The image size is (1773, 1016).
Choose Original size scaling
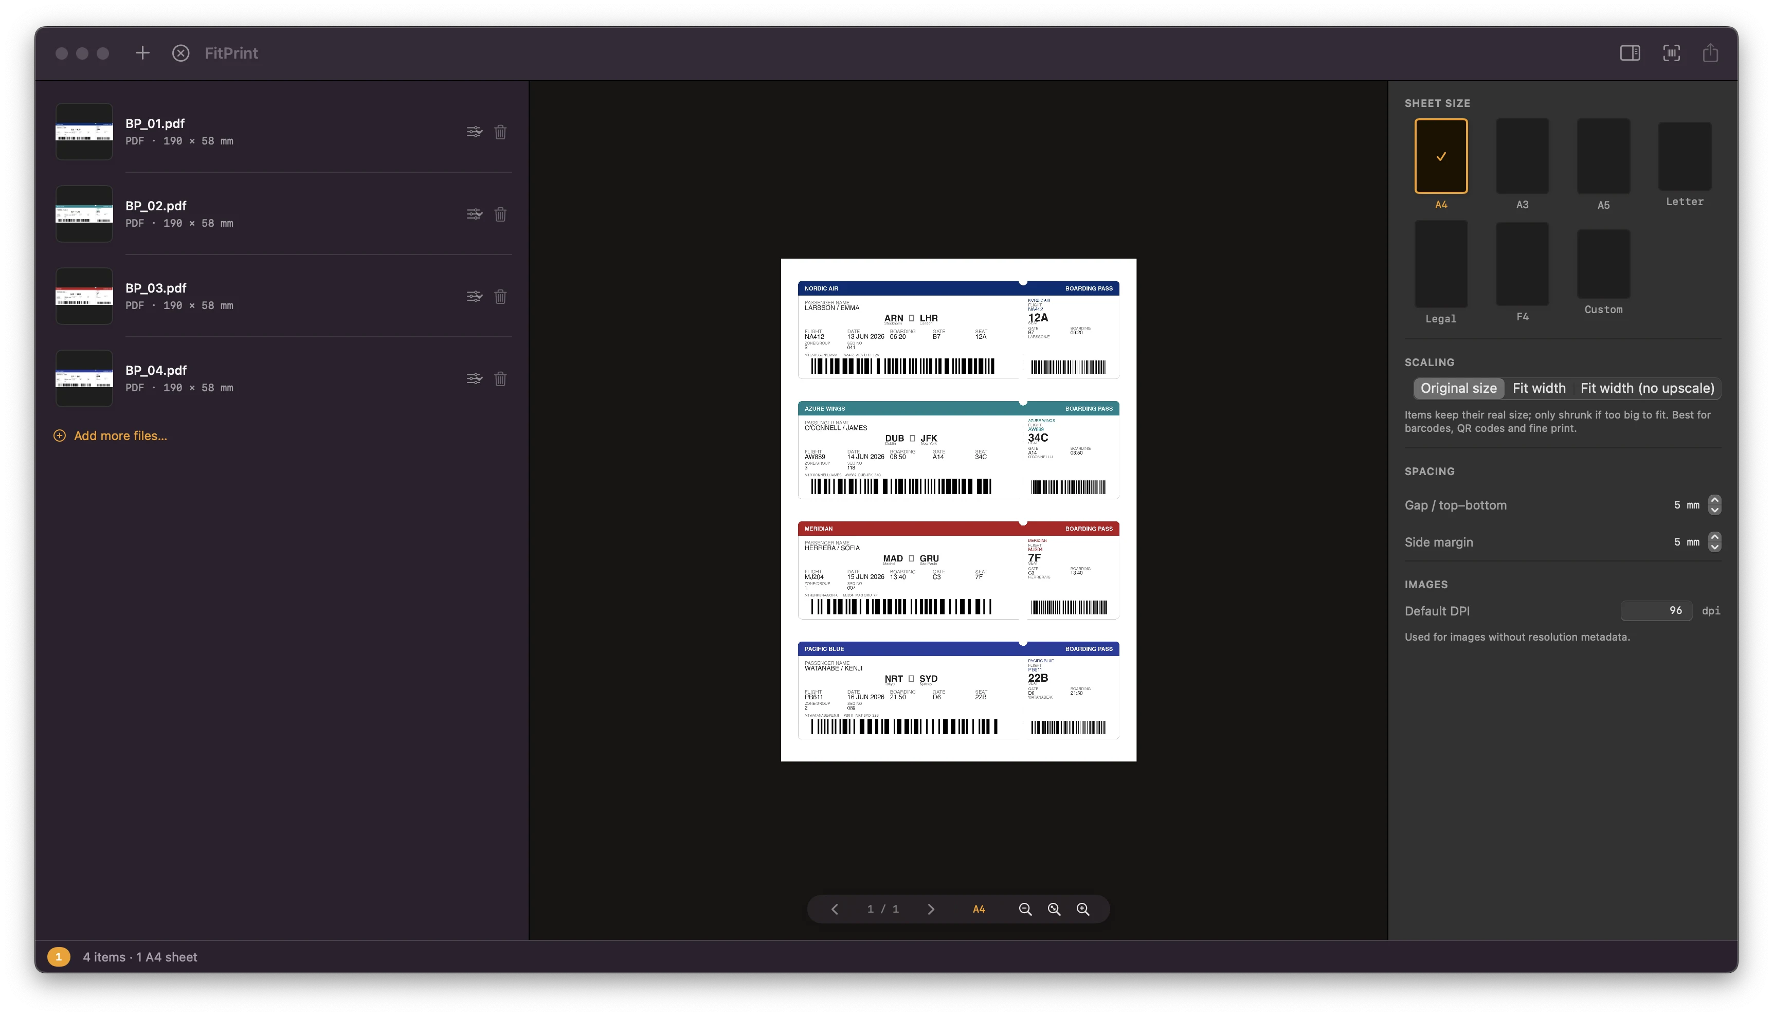click(1458, 388)
